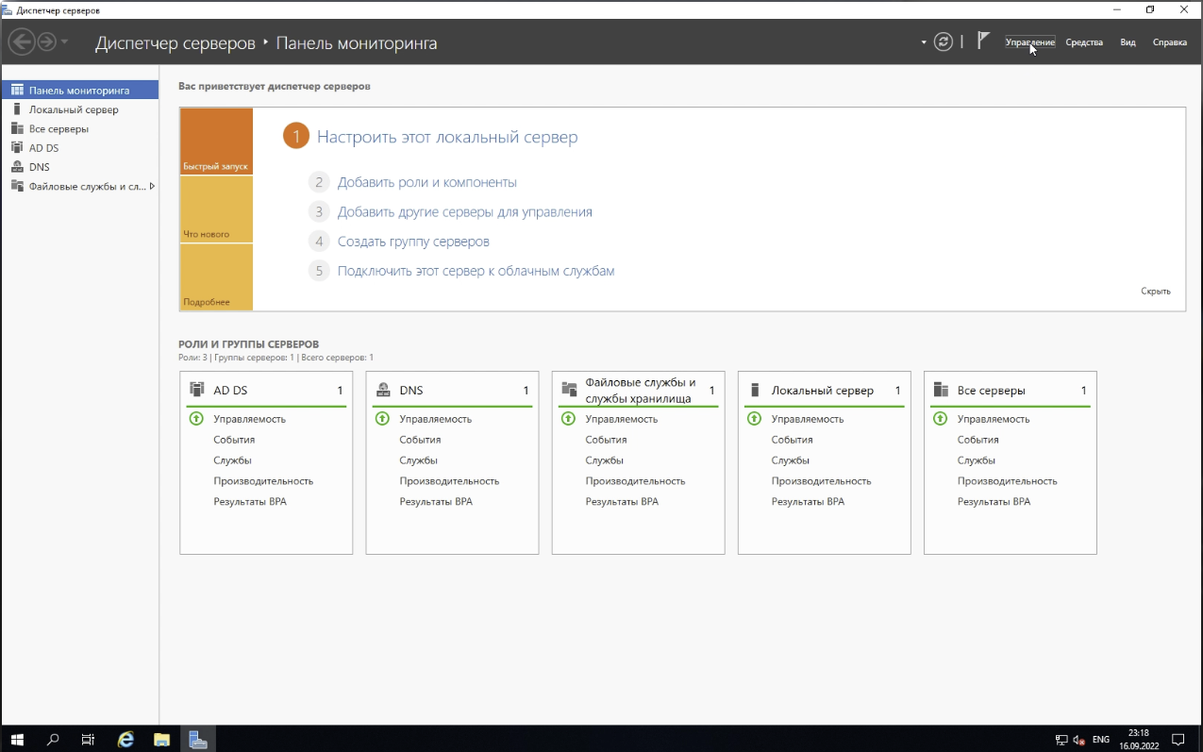Screen dimensions: 1203x752
Task: Open the navigation history dropdown arrow
Action: click(64, 42)
